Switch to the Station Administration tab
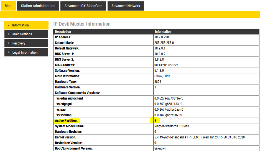260x154 pixels. (38, 6)
